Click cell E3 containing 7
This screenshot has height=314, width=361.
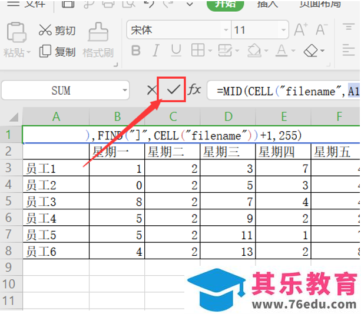coord(283,168)
